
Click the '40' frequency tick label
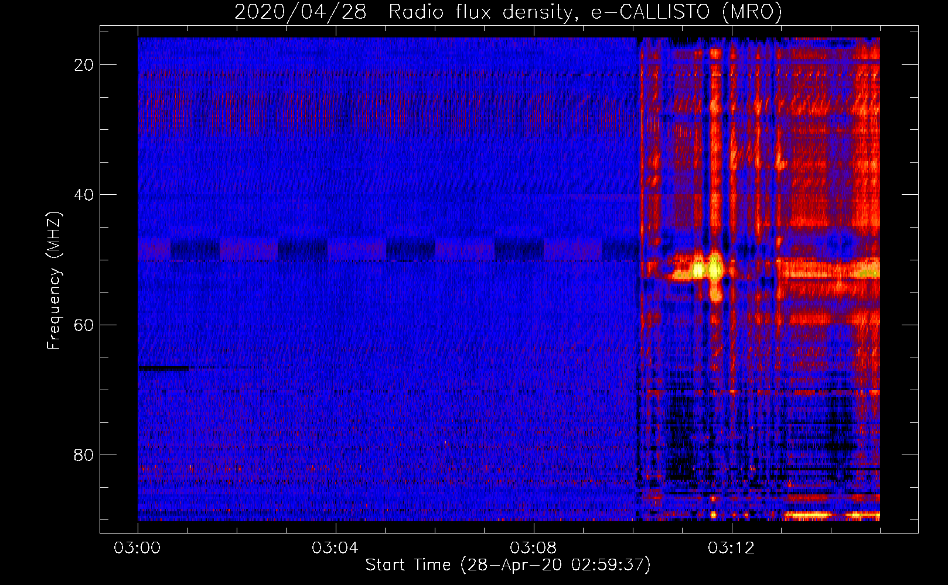tap(84, 195)
